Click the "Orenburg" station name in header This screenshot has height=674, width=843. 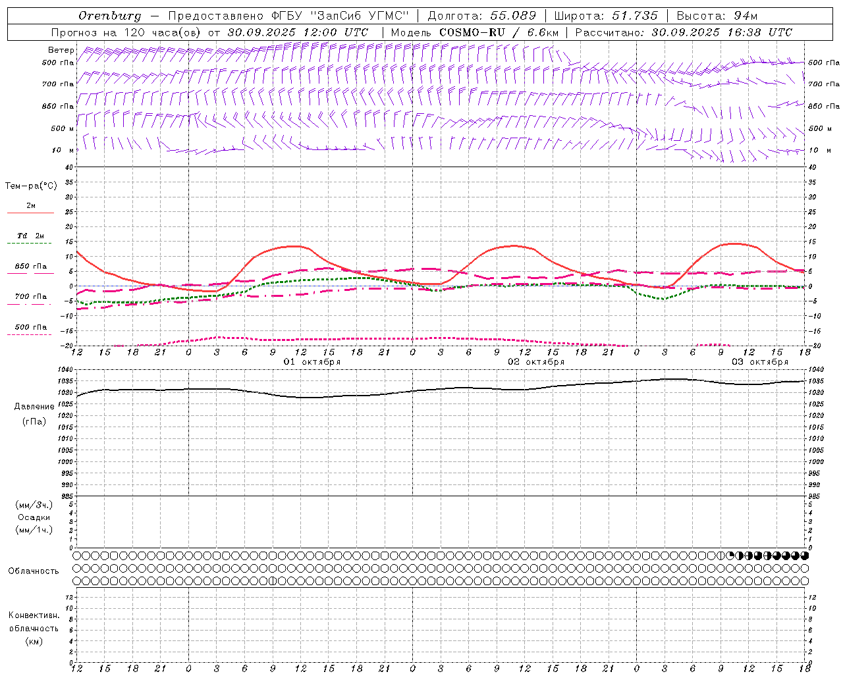(x=109, y=16)
